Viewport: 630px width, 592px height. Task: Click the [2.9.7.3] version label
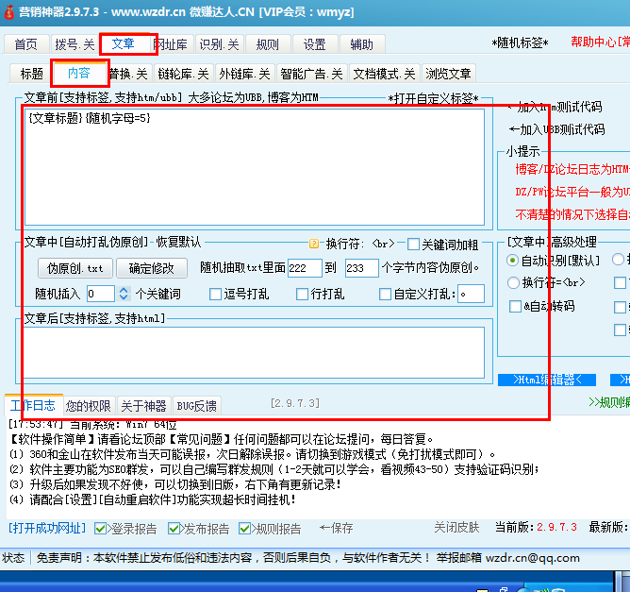click(295, 403)
